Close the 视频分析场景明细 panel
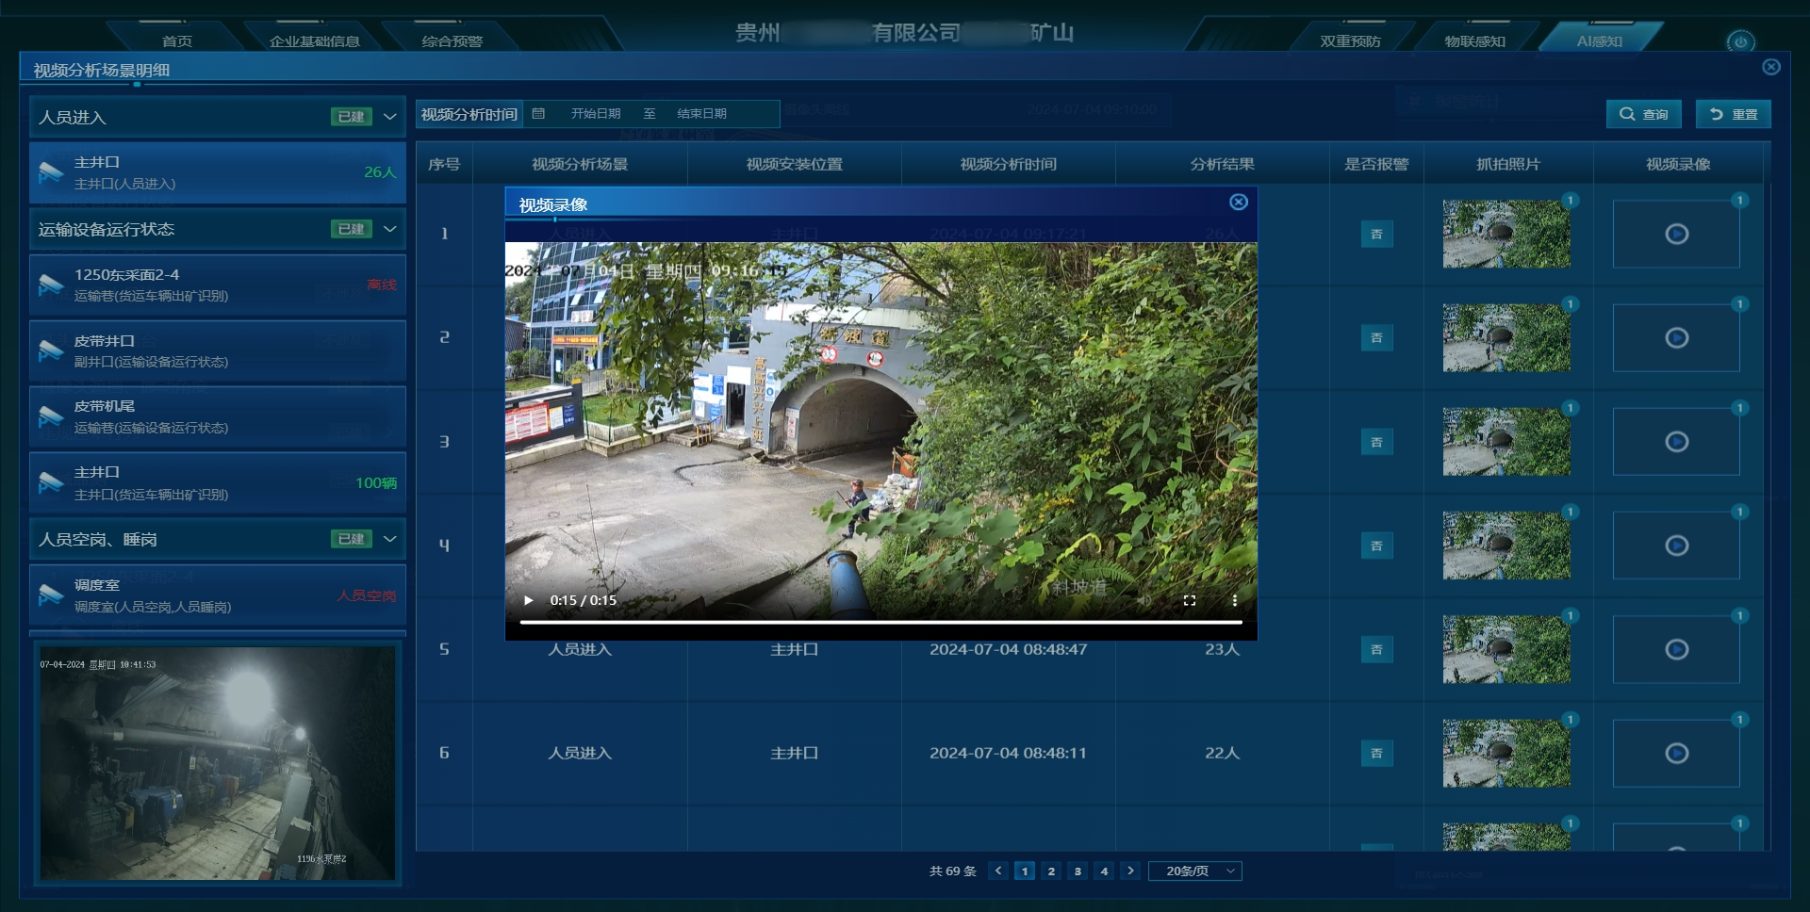 [1771, 67]
